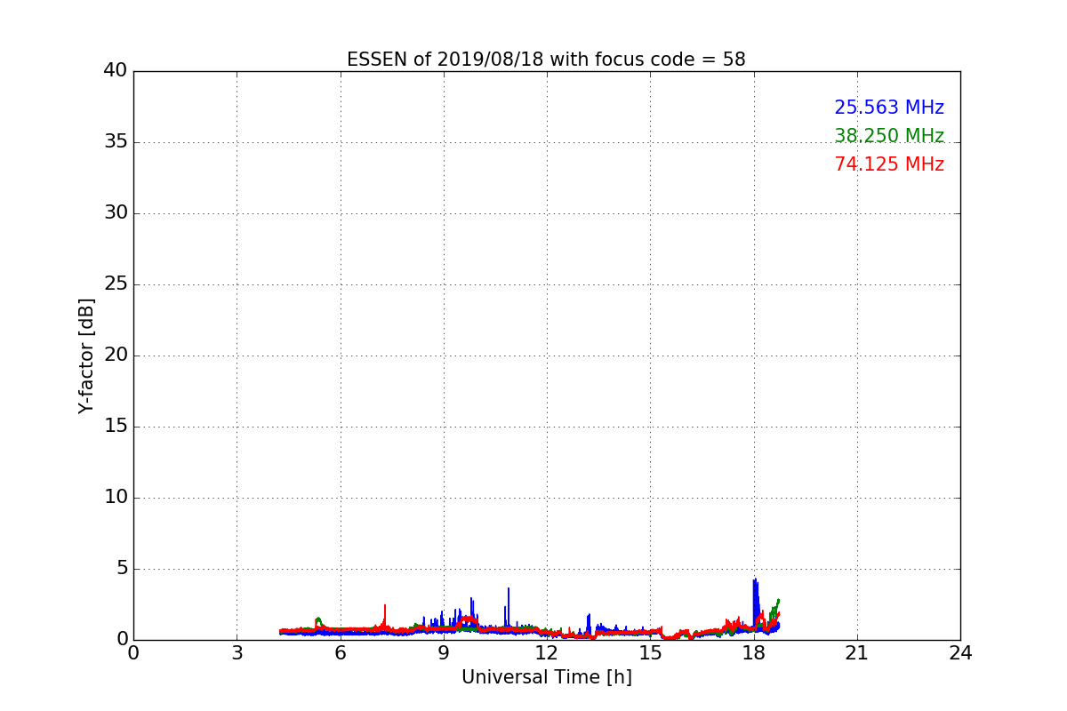The width and height of the screenshot is (1067, 711).
Task: Click the Y-factor [dB] axis label
Action: (x=86, y=355)
